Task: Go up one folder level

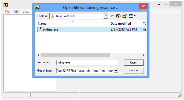Action: pyautogui.click(x=118, y=16)
